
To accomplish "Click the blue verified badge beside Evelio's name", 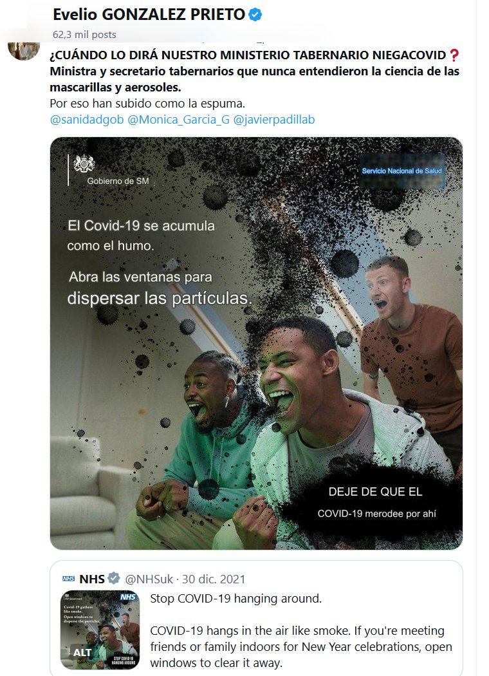I will pyautogui.click(x=255, y=14).
